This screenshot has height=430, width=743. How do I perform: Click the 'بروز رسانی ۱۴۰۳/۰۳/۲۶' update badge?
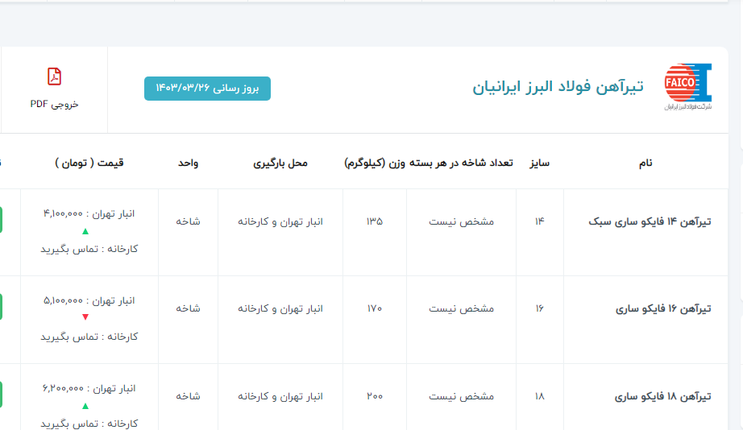[x=207, y=88]
